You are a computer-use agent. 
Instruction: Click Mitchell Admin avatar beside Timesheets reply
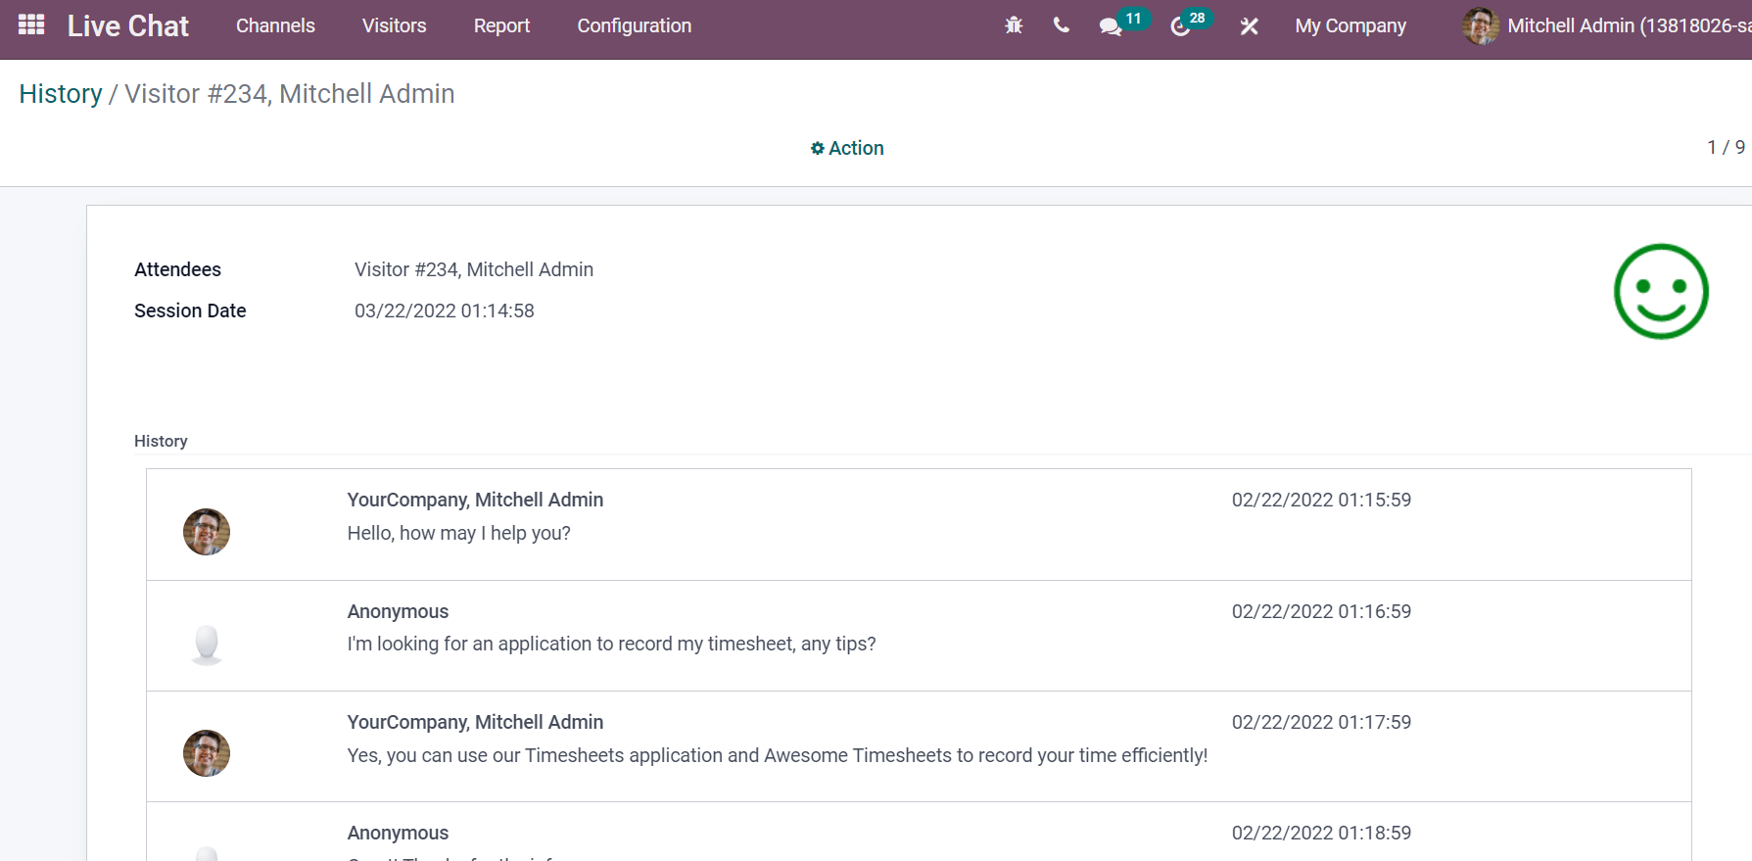207,753
